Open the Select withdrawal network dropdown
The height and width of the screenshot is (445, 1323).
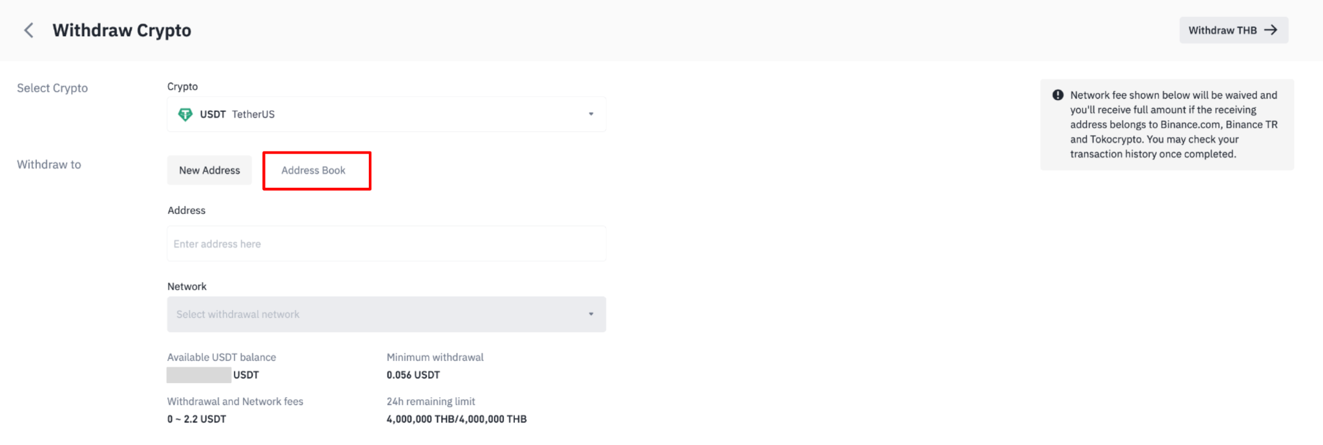[x=386, y=315]
